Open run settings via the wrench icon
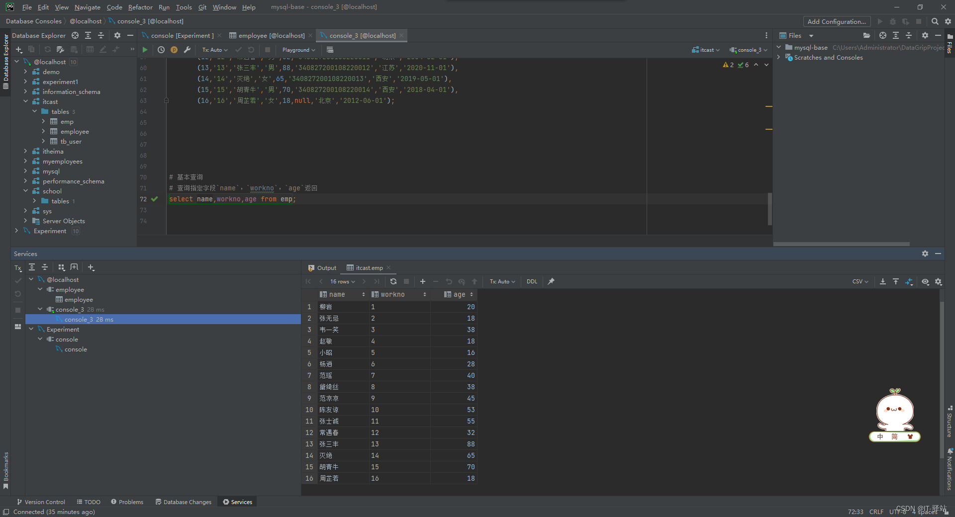Viewport: 955px width, 517px height. pyautogui.click(x=188, y=50)
